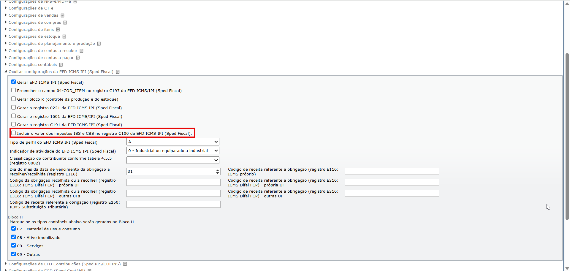The height and width of the screenshot is (271, 570).
Task: Click the Configurações de contas a receber label
Action: 43,51
